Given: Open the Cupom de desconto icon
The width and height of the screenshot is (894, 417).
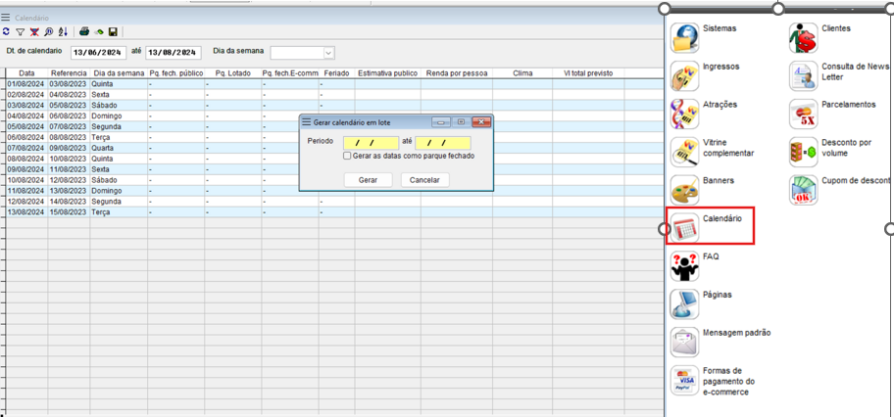Looking at the screenshot, I should (804, 190).
